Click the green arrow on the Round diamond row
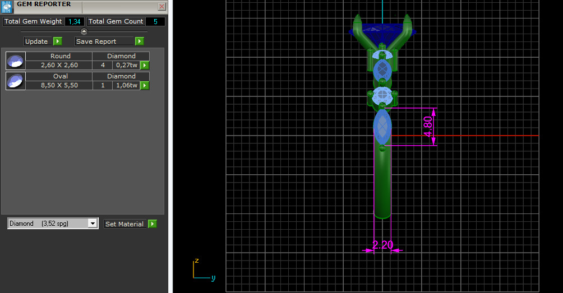 point(145,66)
